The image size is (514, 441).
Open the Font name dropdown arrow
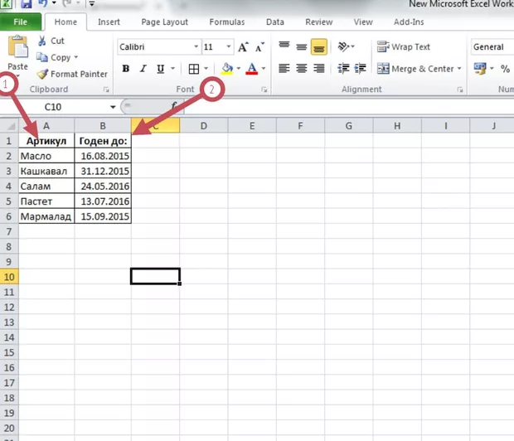pyautogui.click(x=196, y=47)
